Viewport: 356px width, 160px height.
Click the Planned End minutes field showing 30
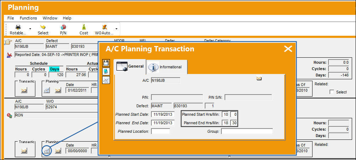pyautogui.click(x=234, y=123)
